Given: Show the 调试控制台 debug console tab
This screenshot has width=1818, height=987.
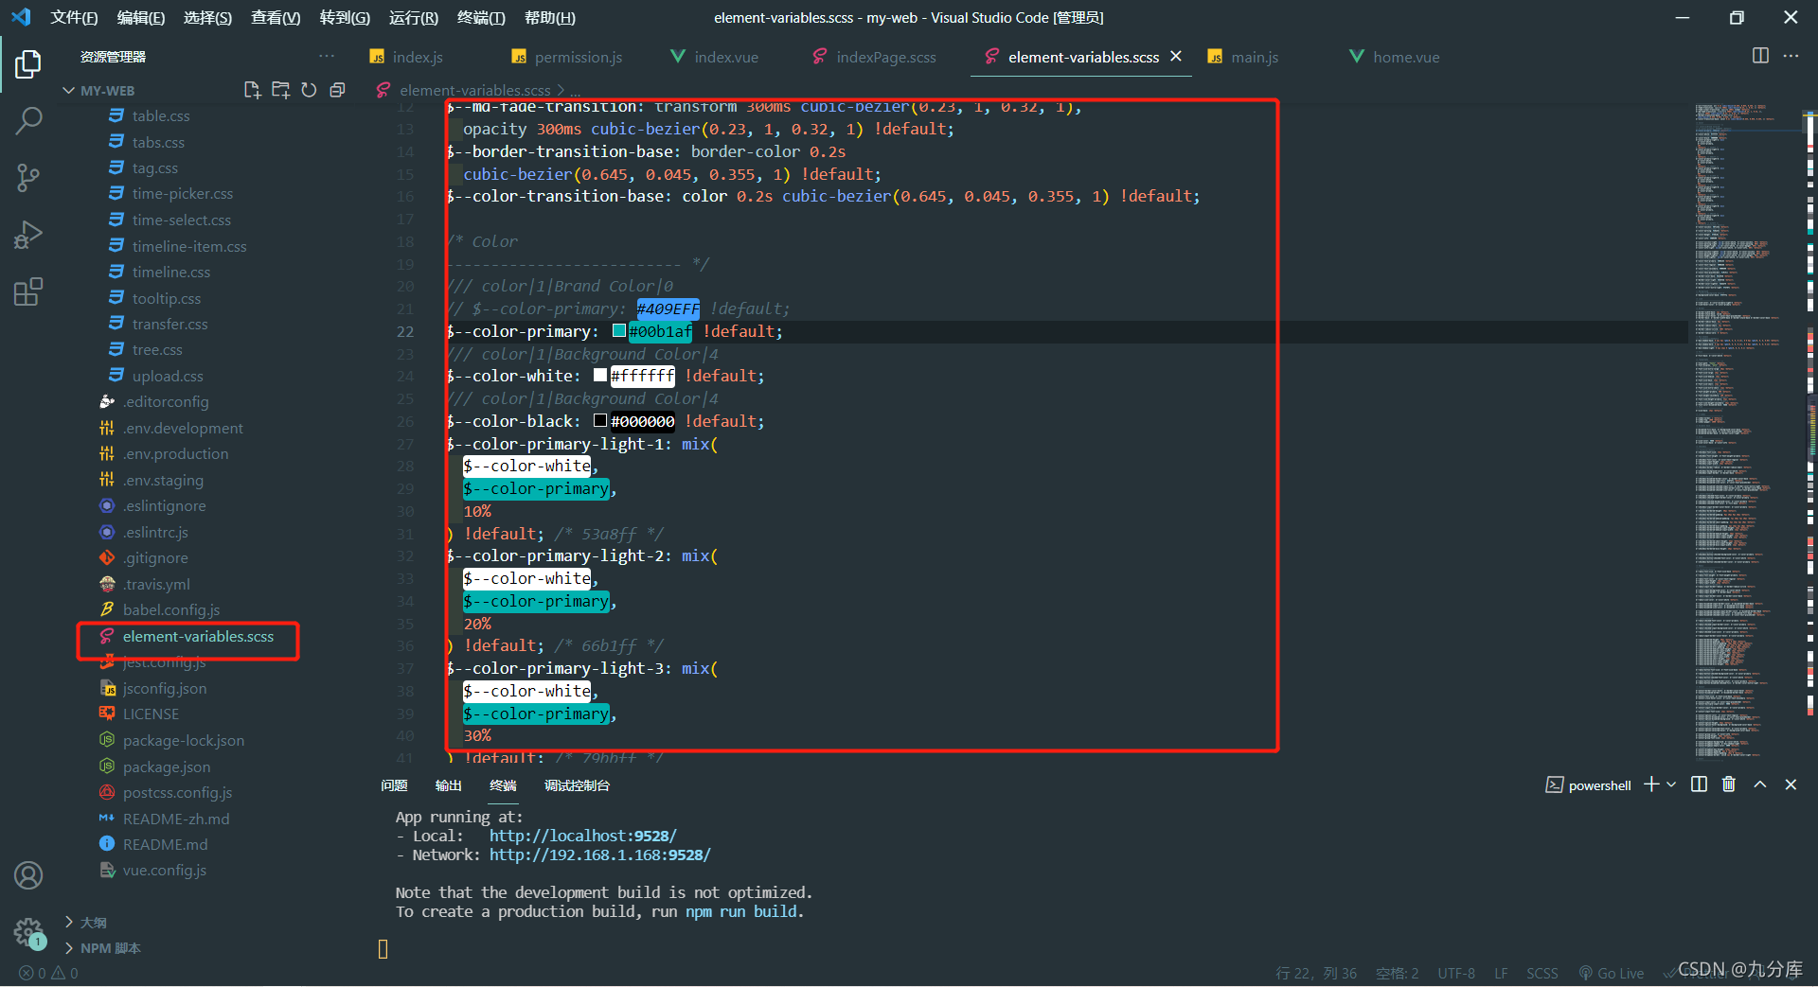Looking at the screenshot, I should pyautogui.click(x=577, y=785).
